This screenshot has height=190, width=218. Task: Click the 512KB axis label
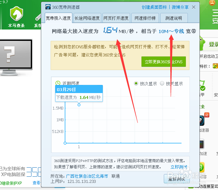coord(58,132)
